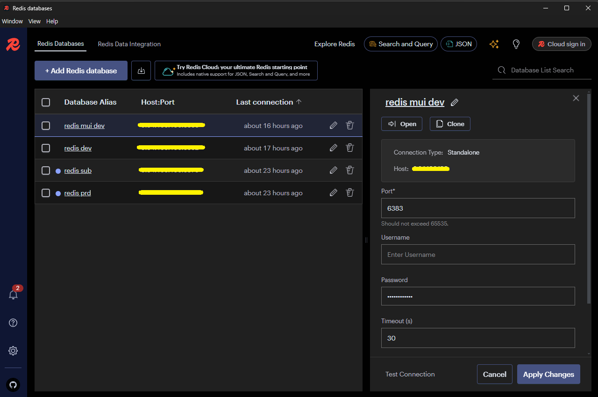This screenshot has width=598, height=397.
Task: Open the GitHub icon in sidebar
Action: click(13, 385)
